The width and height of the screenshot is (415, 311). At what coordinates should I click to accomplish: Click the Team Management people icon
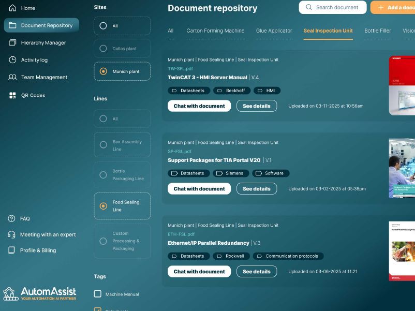coord(12,77)
